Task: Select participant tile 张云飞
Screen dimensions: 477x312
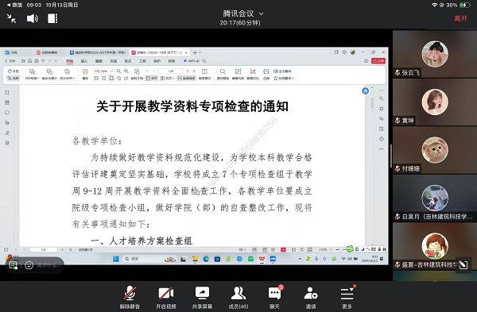Action: (435, 54)
